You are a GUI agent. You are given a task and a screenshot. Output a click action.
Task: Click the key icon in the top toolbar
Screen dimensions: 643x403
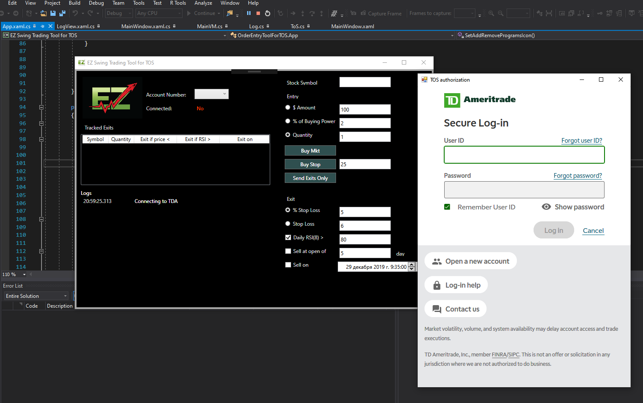[x=600, y=13]
